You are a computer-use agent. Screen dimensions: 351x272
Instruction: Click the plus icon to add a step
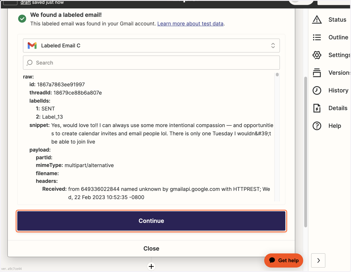click(151, 266)
